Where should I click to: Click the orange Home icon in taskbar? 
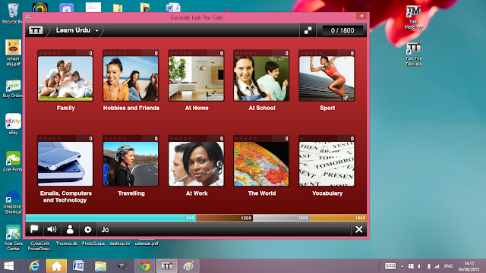tap(56, 266)
